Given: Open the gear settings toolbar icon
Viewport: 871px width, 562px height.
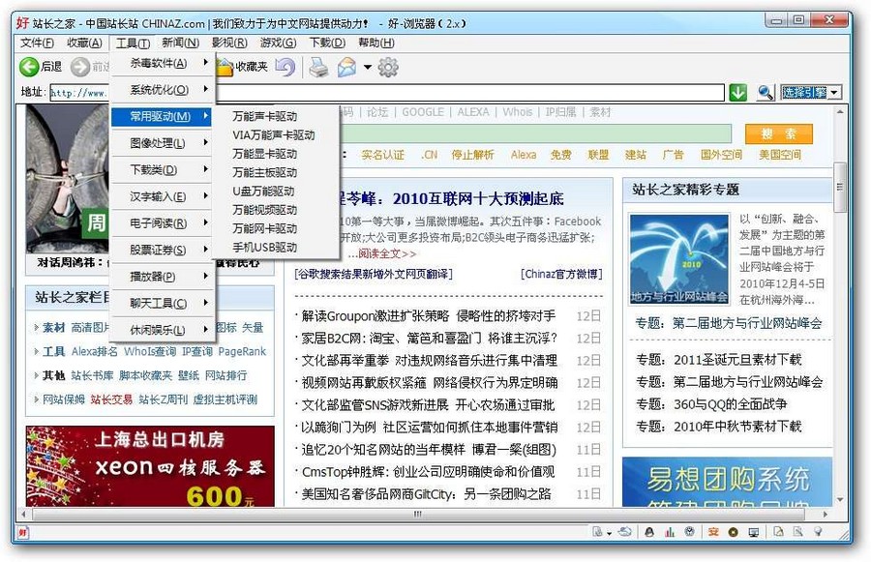Looking at the screenshot, I should (388, 67).
